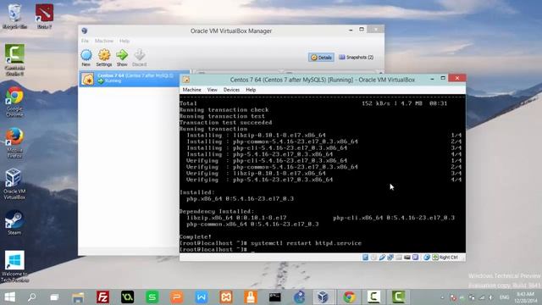
Task: Click the Discard toolbar icon
Action: click(139, 58)
